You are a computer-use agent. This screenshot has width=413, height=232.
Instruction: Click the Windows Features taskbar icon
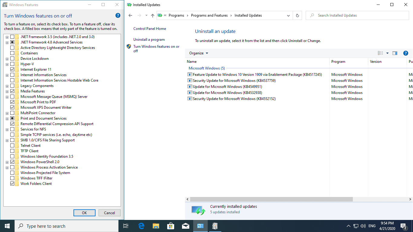(215, 226)
